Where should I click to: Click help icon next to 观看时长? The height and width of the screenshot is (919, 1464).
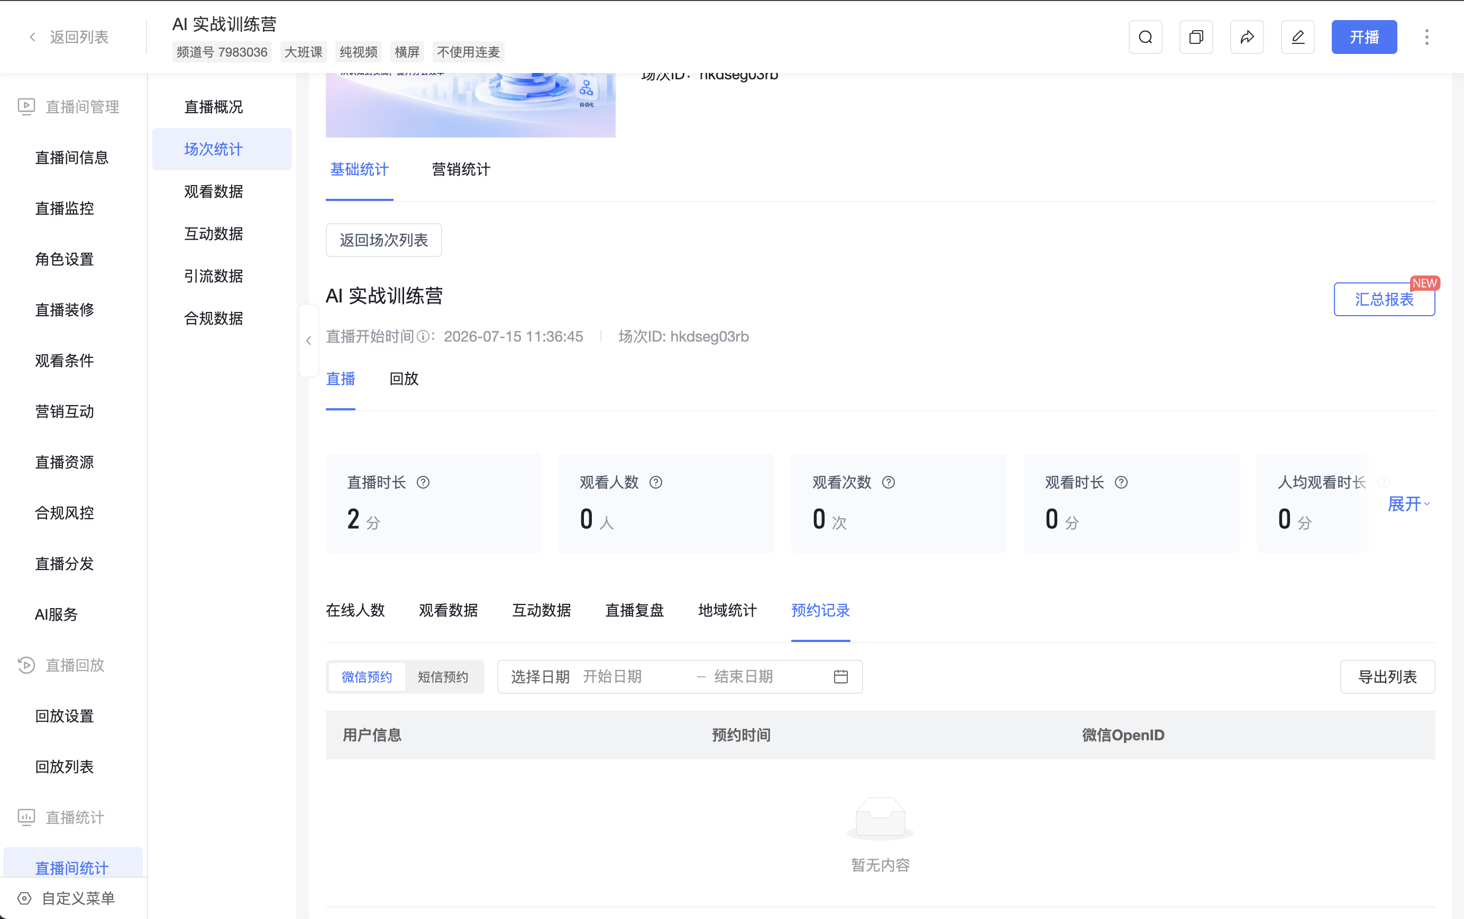tap(1121, 483)
